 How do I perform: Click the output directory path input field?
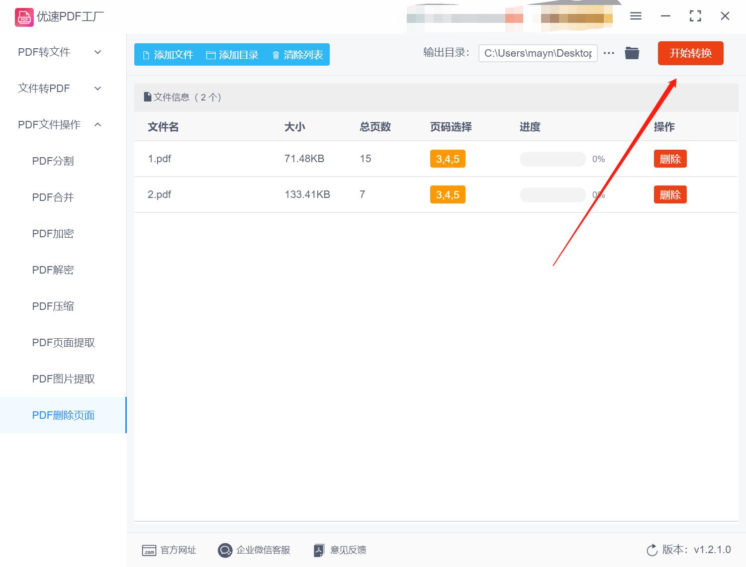pyautogui.click(x=537, y=52)
